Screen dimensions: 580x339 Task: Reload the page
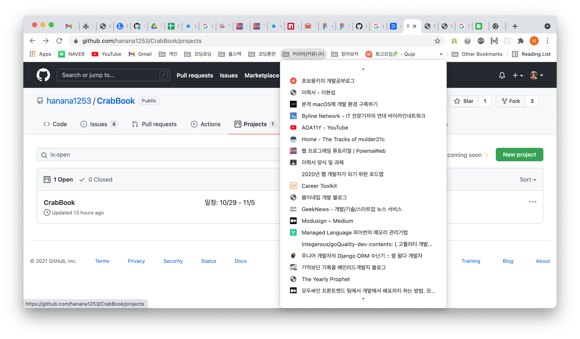[x=59, y=41]
